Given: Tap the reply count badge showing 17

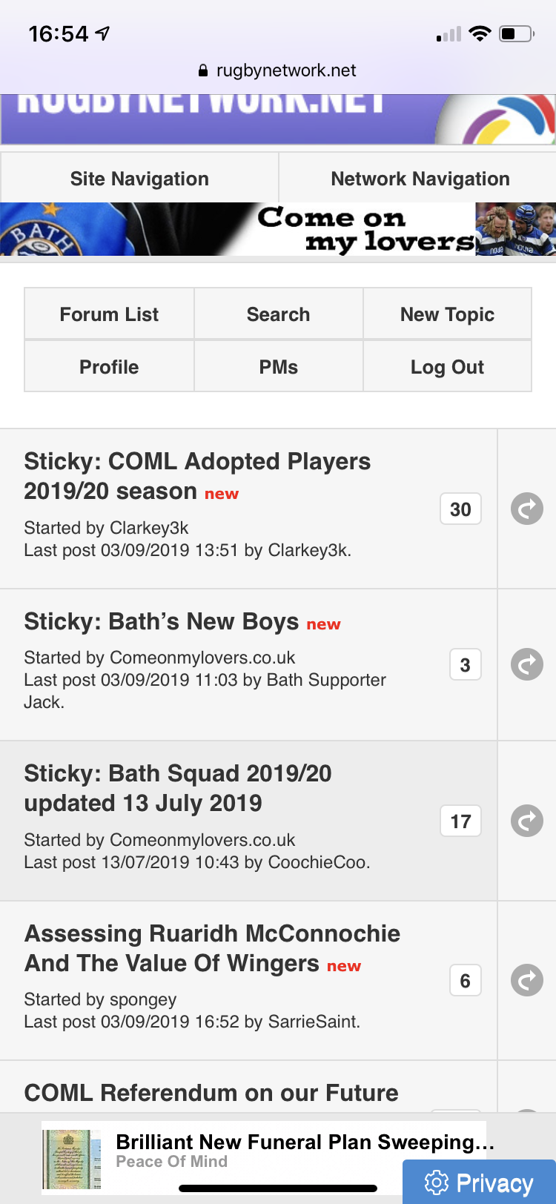Looking at the screenshot, I should [x=460, y=821].
